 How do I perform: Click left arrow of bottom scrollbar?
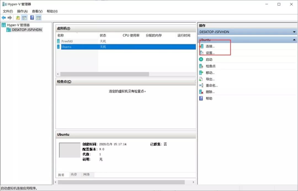coord(55,182)
